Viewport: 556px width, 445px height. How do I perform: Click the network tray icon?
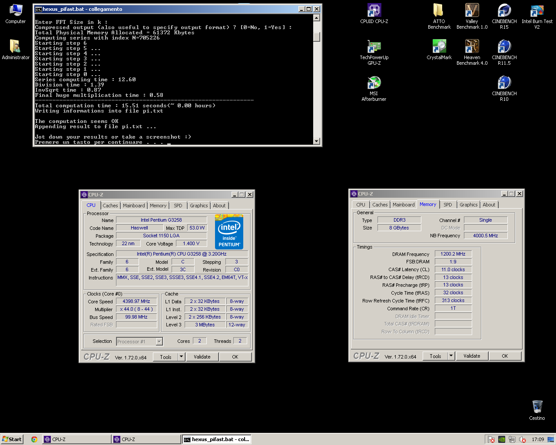[x=512, y=439]
